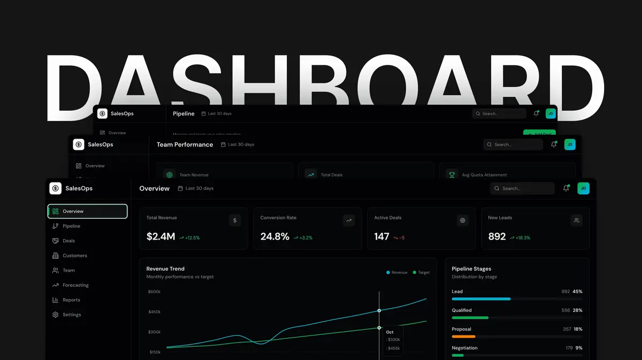This screenshot has height=360, width=642.
Task: Click the 24.8% conversion rate value
Action: point(274,236)
